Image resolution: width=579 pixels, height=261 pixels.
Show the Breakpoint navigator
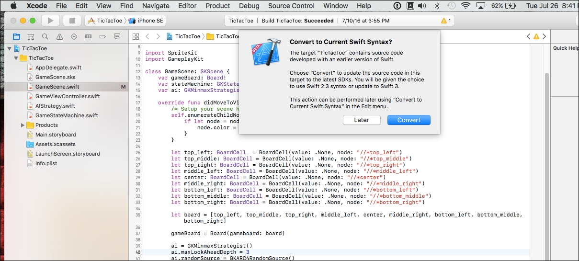coord(102,37)
